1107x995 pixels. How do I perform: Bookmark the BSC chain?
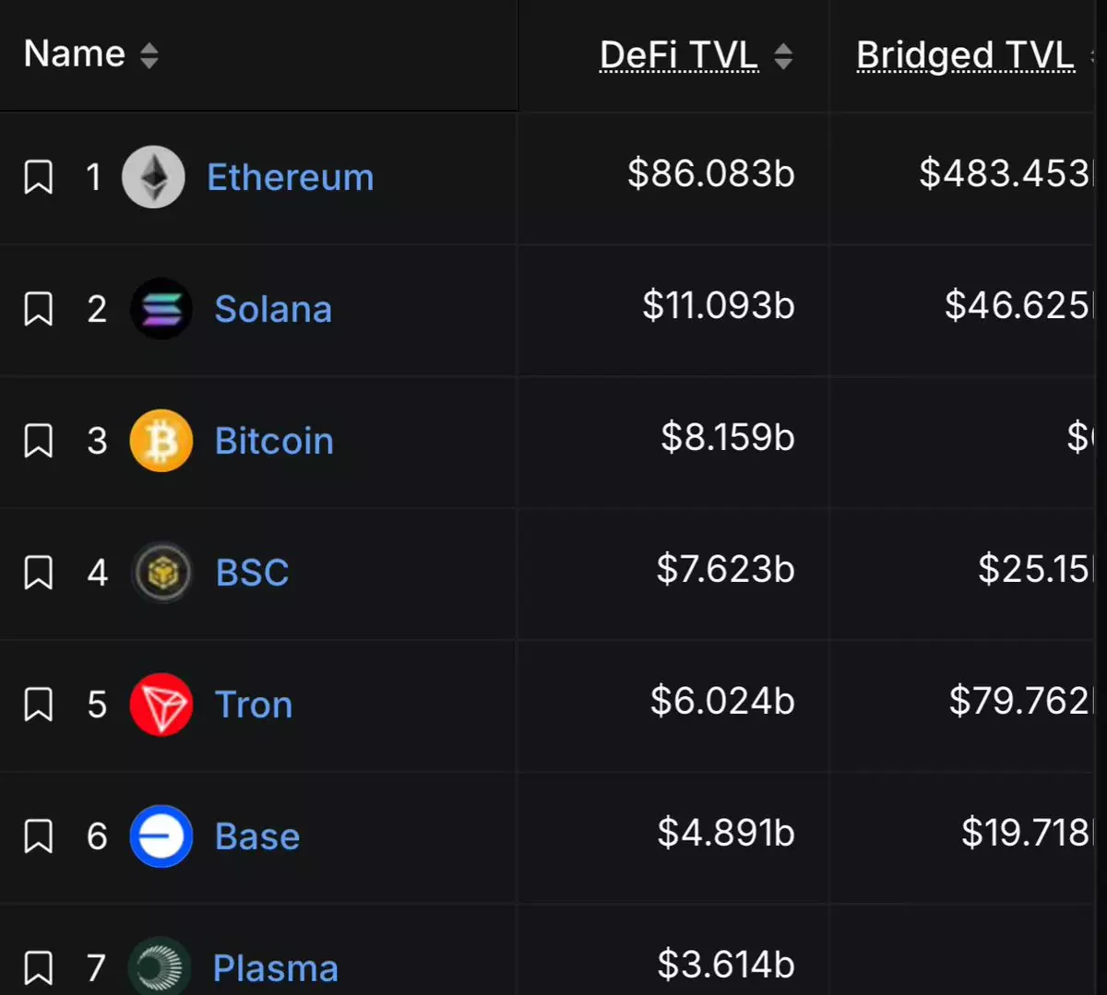[38, 573]
